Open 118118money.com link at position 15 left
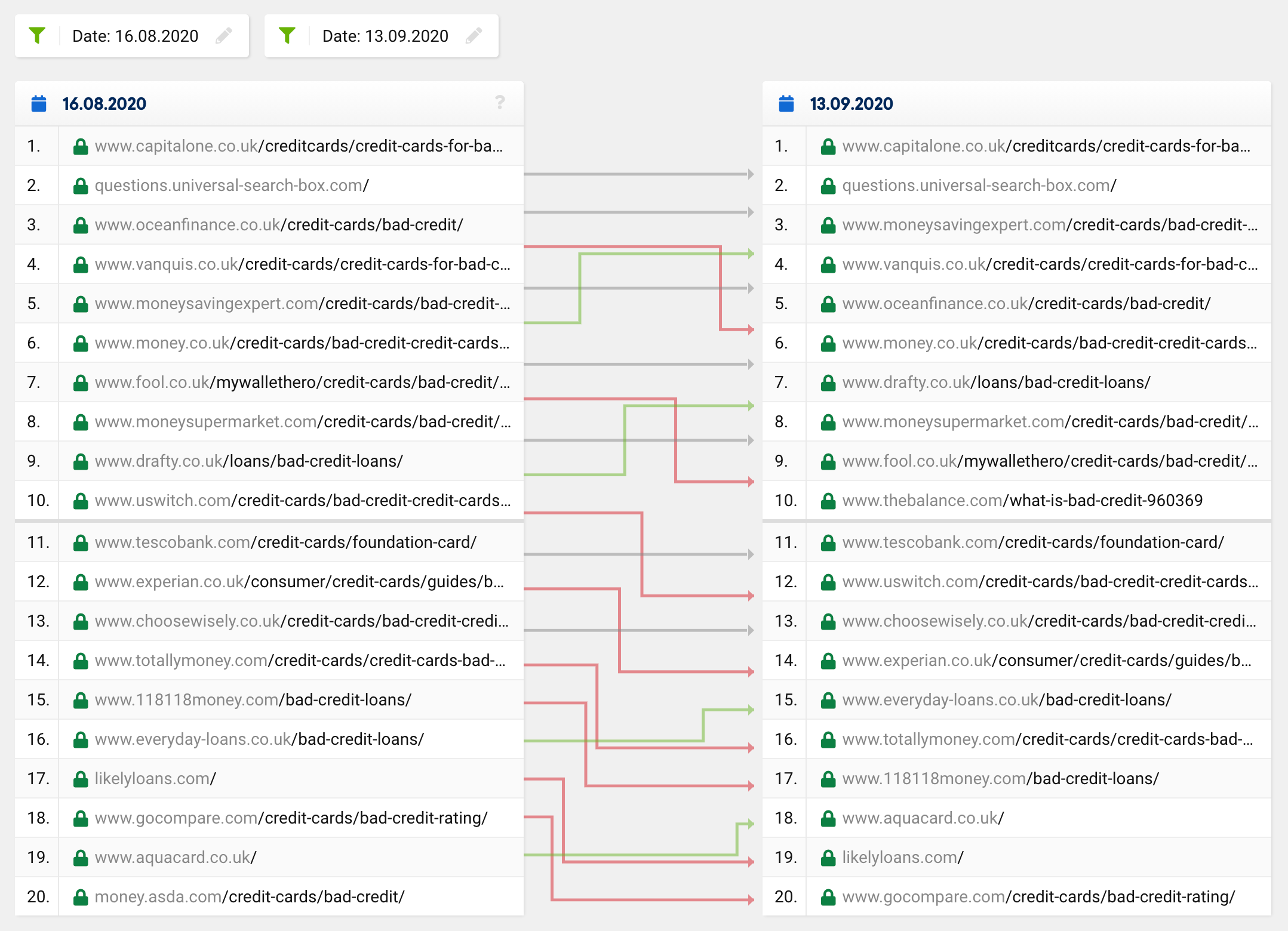The height and width of the screenshot is (931, 1288). (x=253, y=700)
